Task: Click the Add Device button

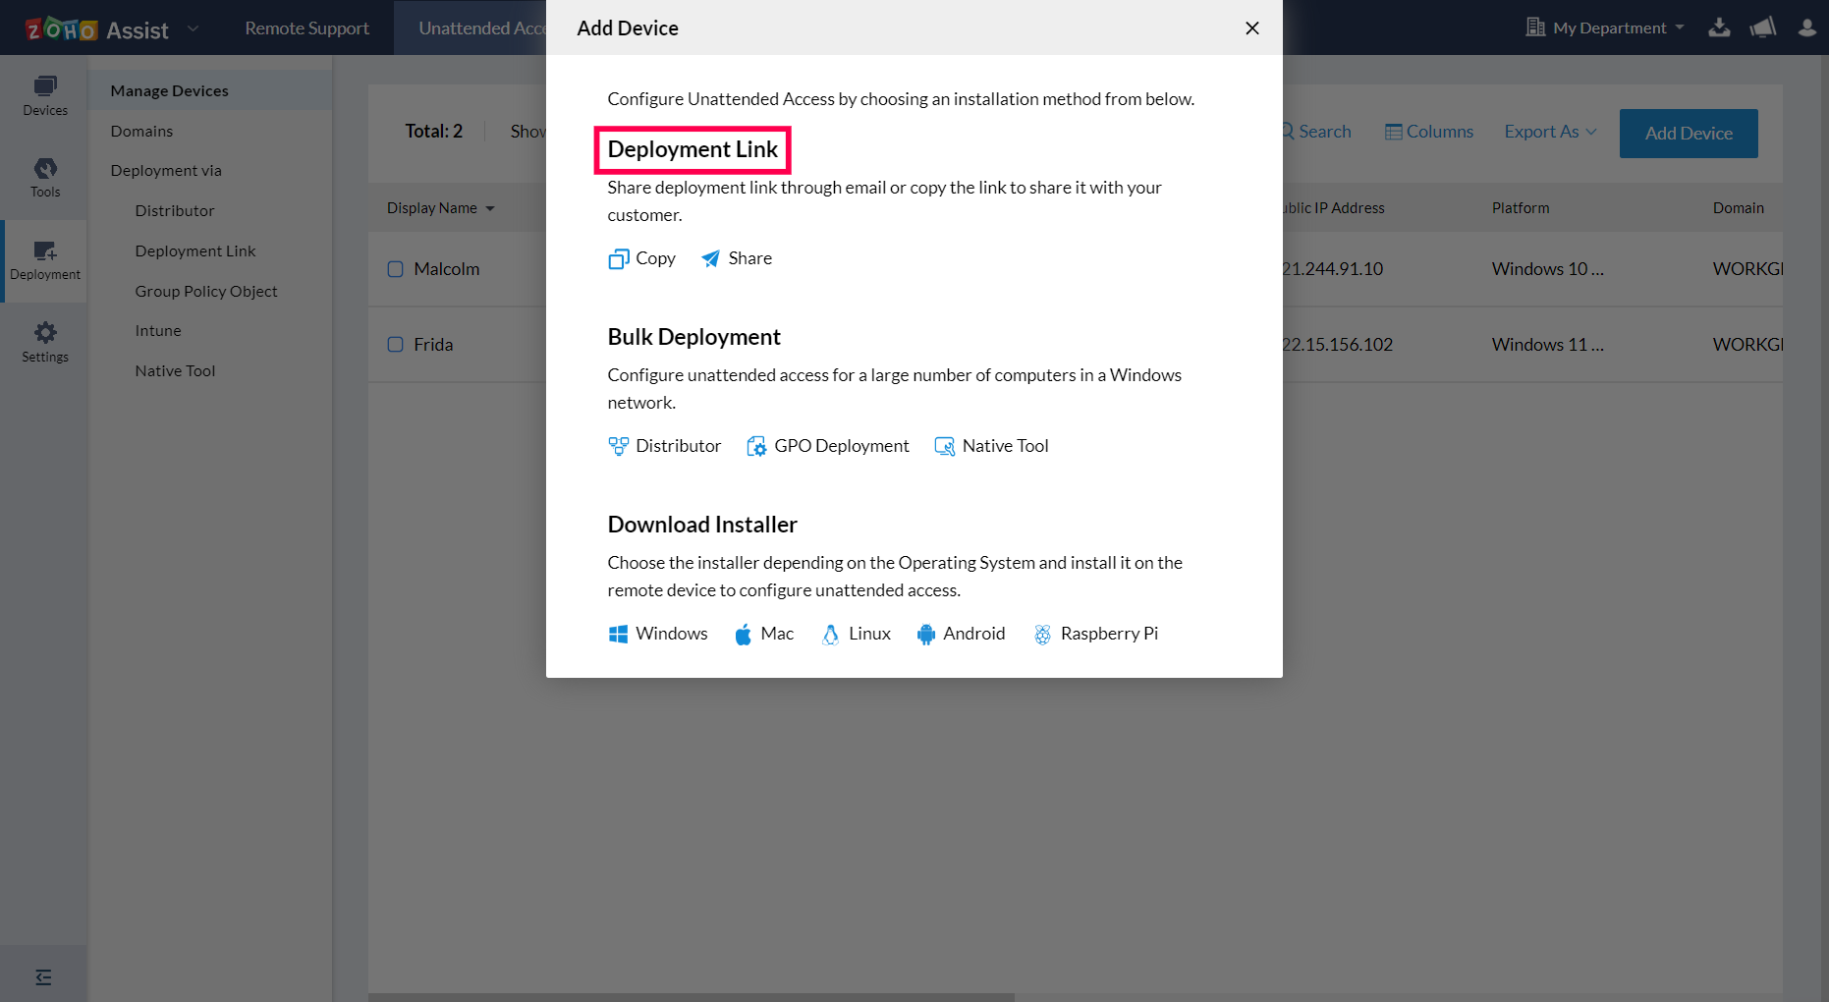Action: pos(1688,133)
